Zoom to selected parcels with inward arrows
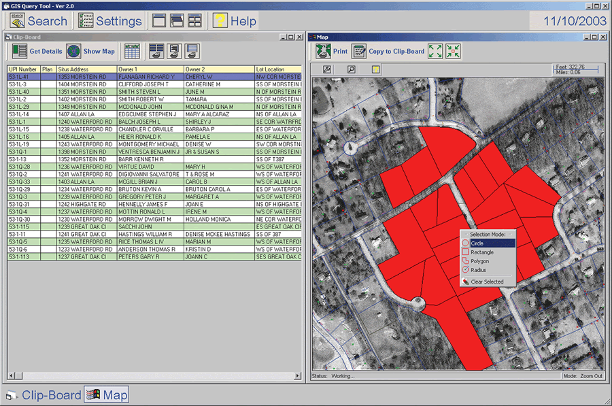612x406 pixels. [453, 51]
